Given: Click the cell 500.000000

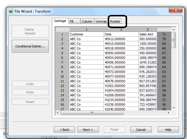Looking at the screenshot, I should click(148, 39).
